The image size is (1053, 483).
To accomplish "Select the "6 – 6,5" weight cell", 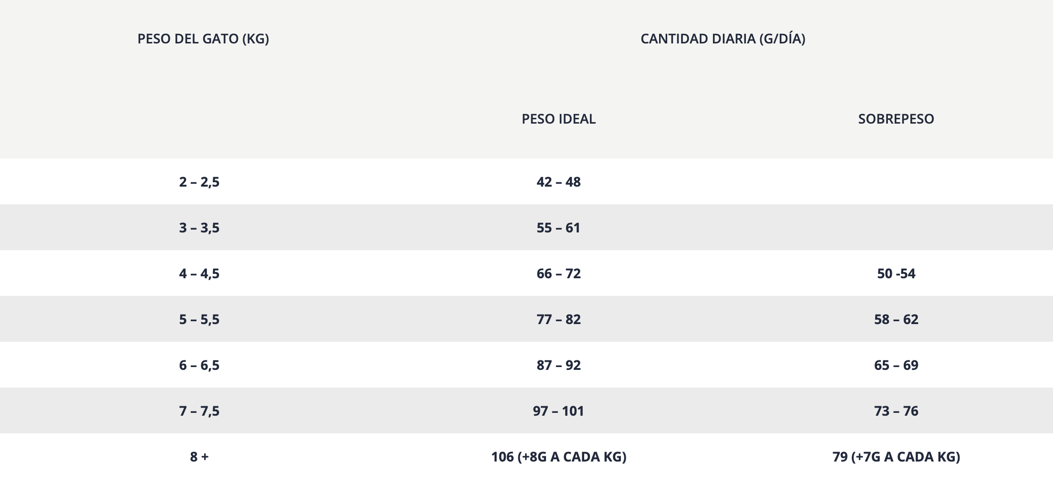I will [x=199, y=365].
